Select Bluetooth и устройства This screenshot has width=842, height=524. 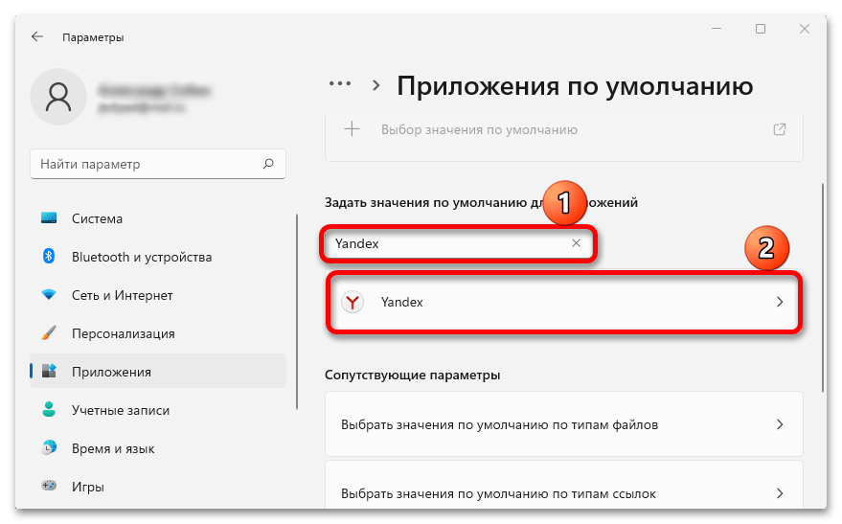click(158, 257)
